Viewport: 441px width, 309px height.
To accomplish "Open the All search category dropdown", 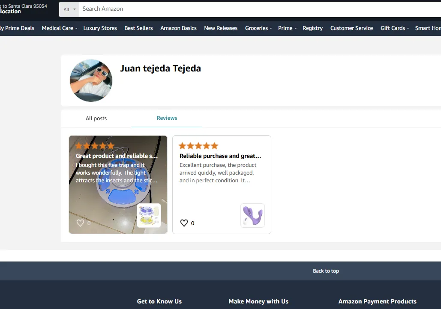I will 69,9.
